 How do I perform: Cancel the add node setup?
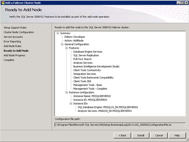point(159,136)
